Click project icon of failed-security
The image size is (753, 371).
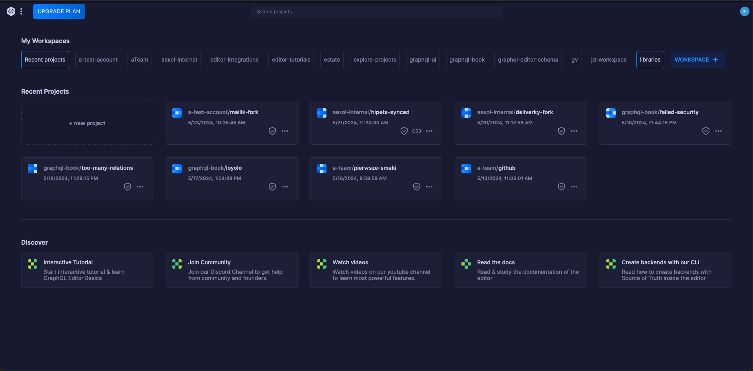[611, 113]
